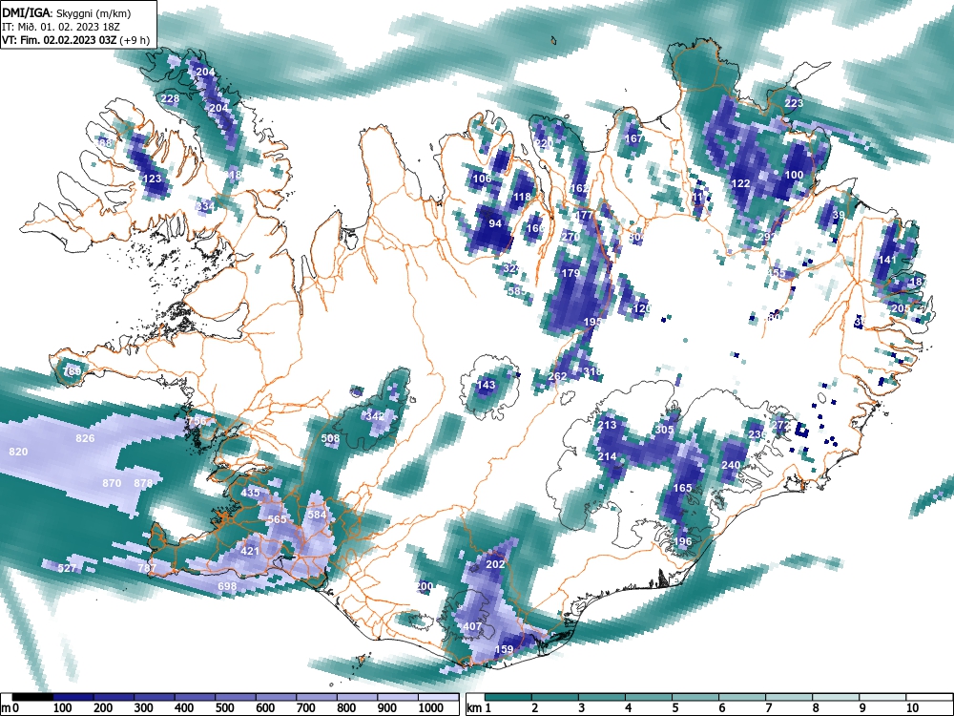Click the 10 label on the km legend
This screenshot has width=954, height=716.
click(911, 708)
